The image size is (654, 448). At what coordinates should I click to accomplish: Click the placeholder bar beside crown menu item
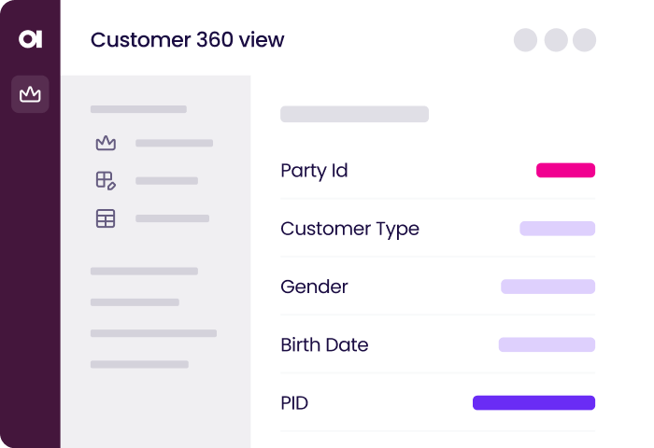click(174, 144)
